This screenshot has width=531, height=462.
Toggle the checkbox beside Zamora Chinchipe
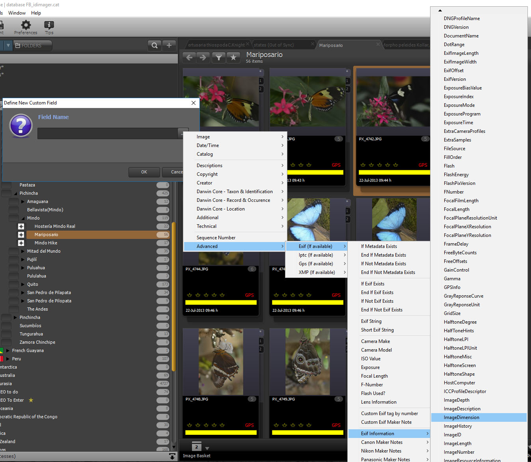[6, 342]
